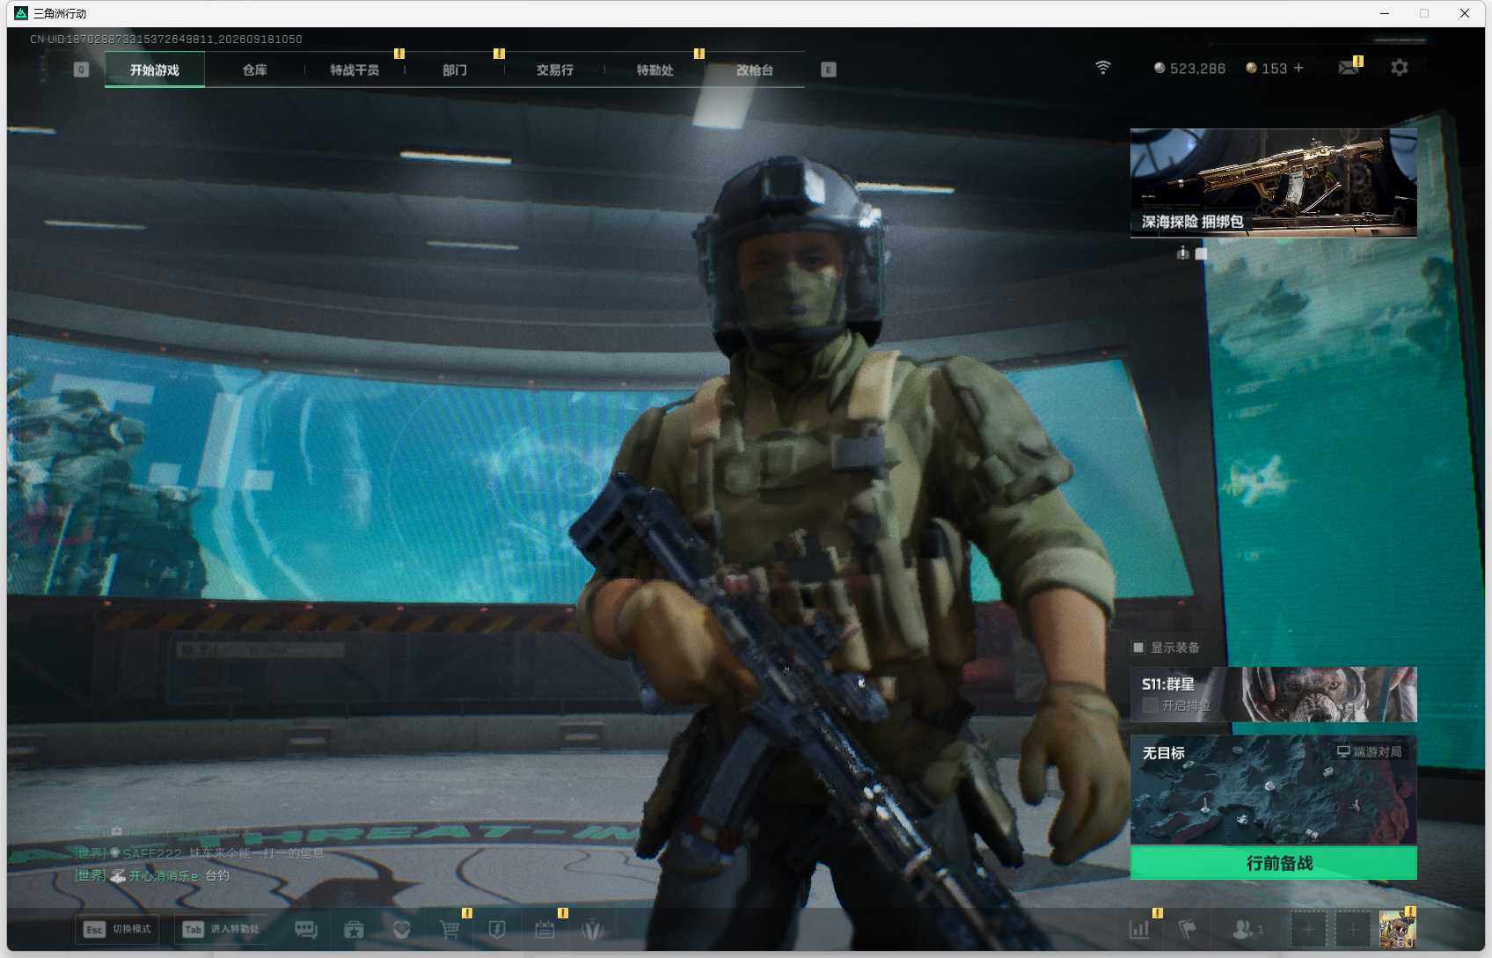Open the 仓库 tab
Image resolution: width=1492 pixels, height=958 pixels.
255,69
